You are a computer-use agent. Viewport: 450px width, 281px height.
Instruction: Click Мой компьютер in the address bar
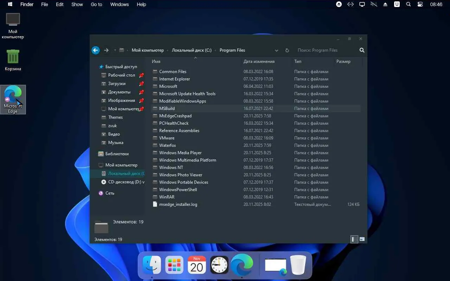coord(148,50)
